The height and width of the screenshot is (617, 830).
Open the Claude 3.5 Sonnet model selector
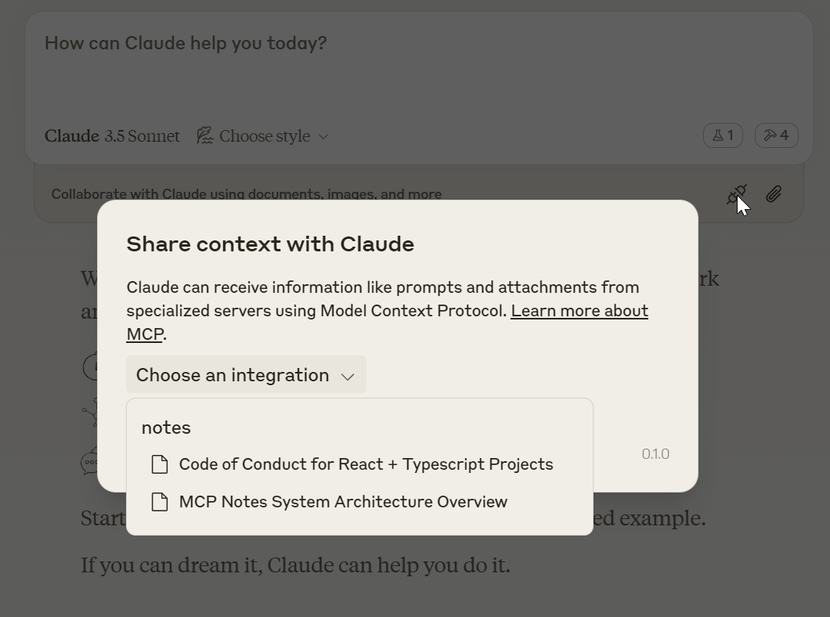click(112, 135)
